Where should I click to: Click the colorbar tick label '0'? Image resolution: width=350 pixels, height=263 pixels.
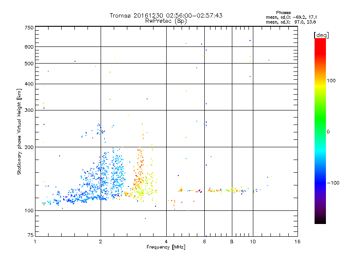(x=328, y=131)
